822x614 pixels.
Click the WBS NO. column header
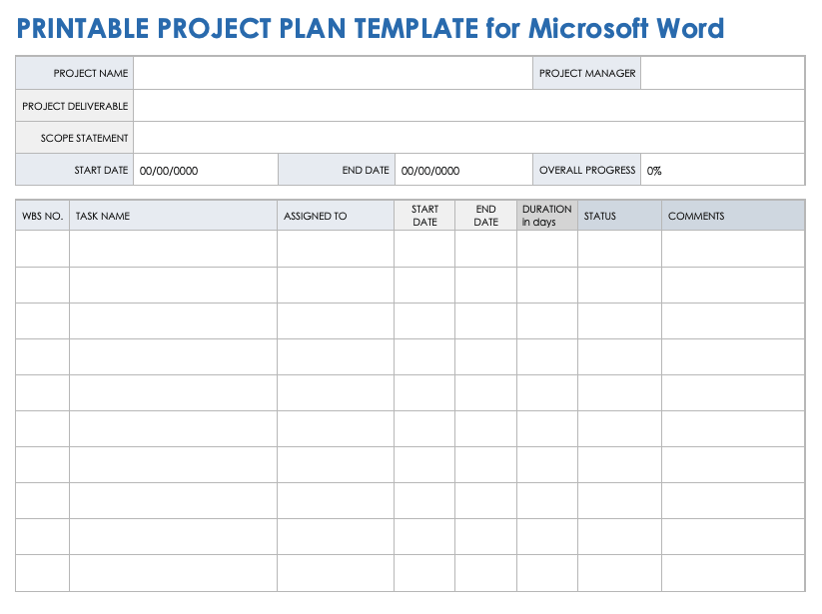(x=42, y=216)
